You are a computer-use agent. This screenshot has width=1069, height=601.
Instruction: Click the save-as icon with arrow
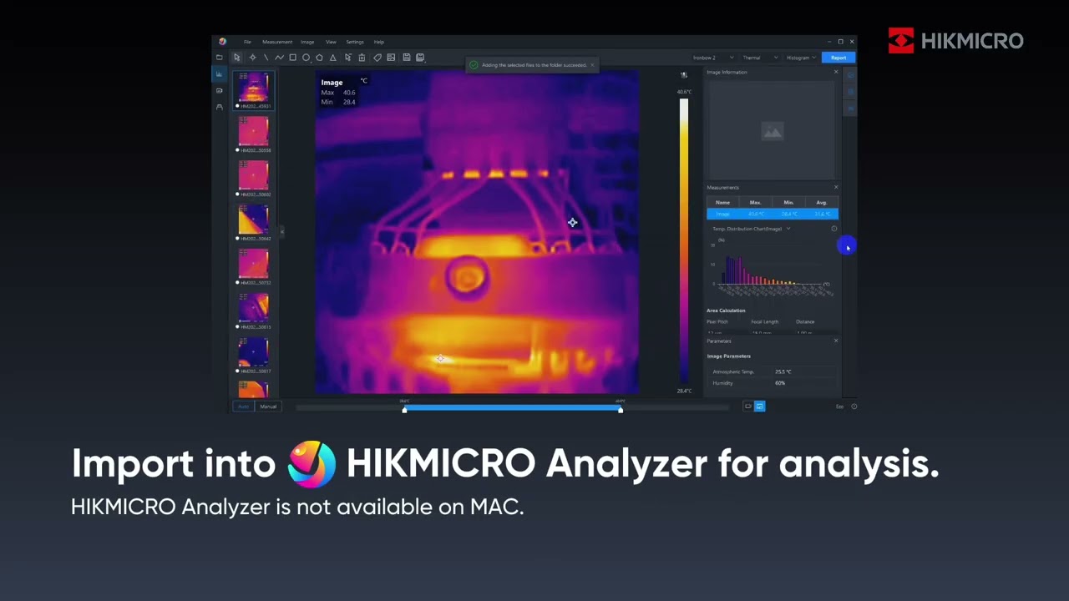pyautogui.click(x=420, y=58)
